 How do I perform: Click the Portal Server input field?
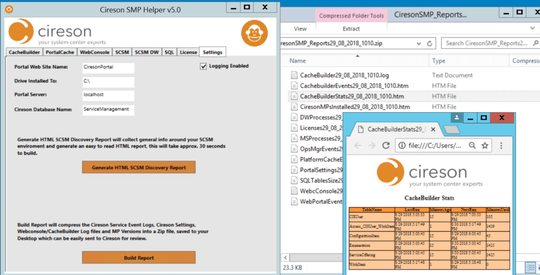(109, 96)
